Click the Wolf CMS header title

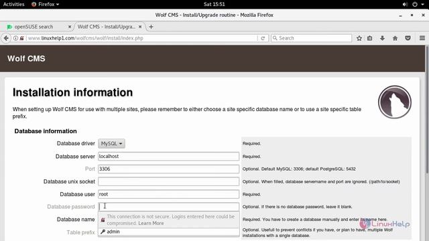click(26, 58)
